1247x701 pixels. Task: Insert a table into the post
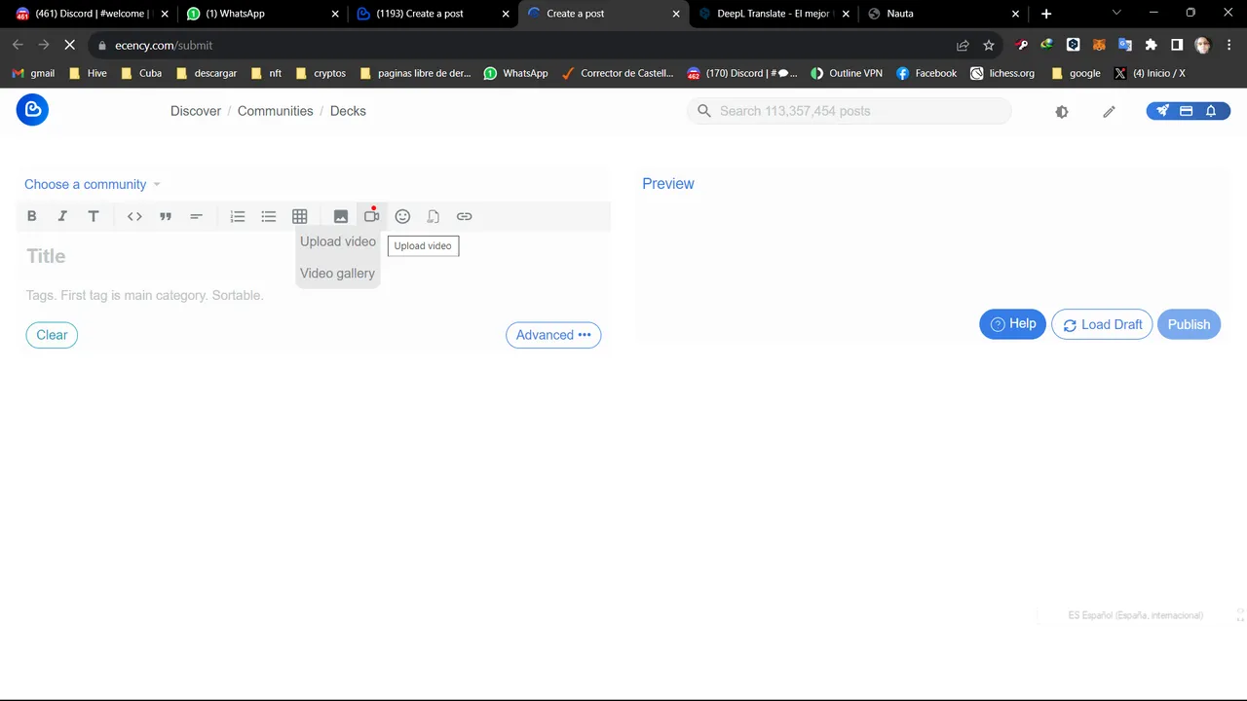point(300,216)
